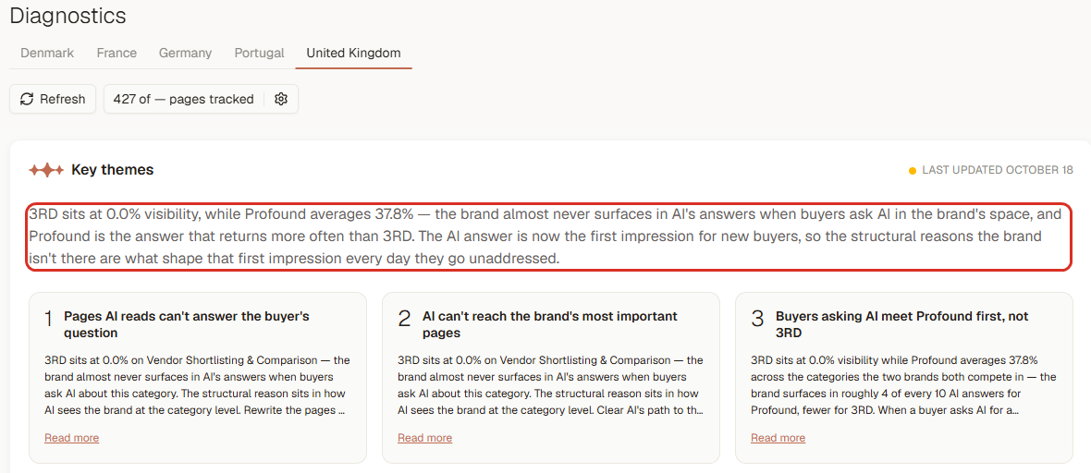
Task: Select the United Kingdom tab
Action: coord(353,53)
